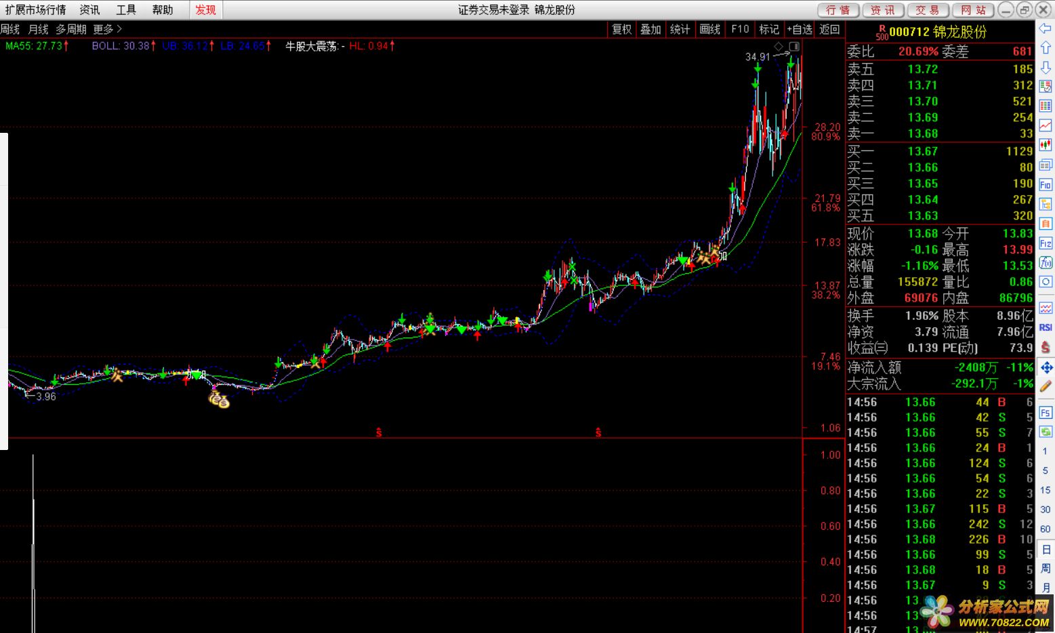
Task: Open the F12 trade sidebar icon
Action: click(1046, 243)
